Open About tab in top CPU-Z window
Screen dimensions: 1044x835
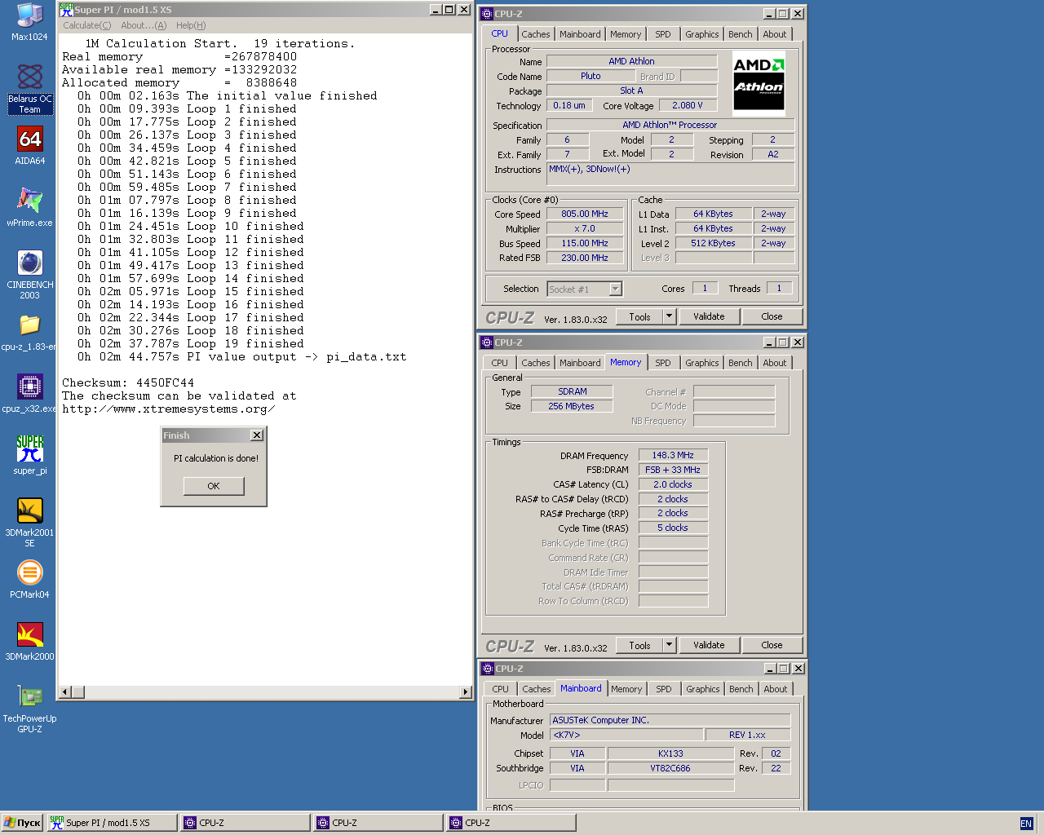(x=775, y=34)
